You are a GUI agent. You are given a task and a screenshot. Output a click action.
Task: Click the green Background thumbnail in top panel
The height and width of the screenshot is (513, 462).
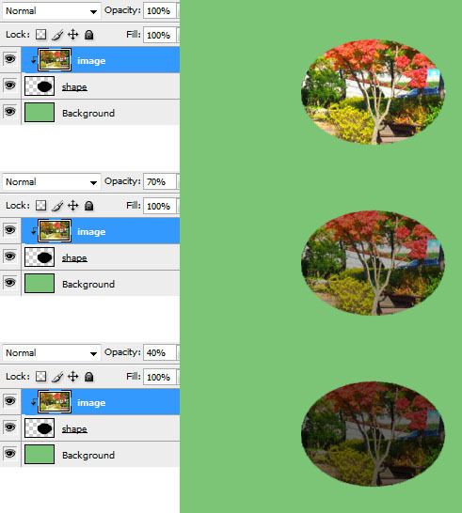point(40,112)
